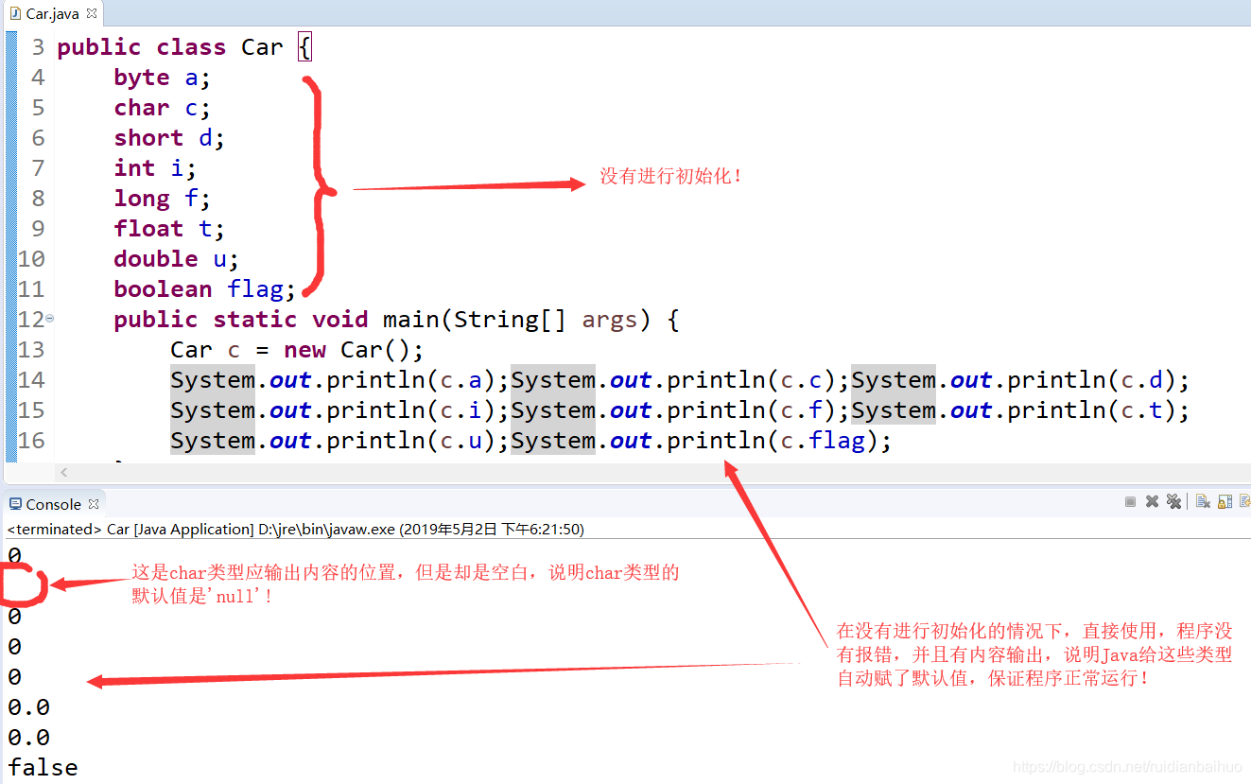
Task: Click the 'long f;' declaration
Action: pos(162,199)
